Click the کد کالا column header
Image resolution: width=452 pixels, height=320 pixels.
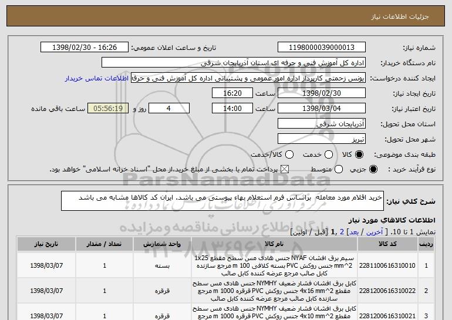[387, 244]
